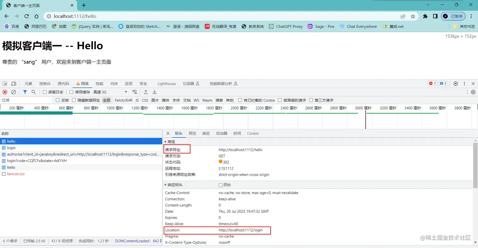Switch to the 控制台 panel
The image size is (478, 248).
point(45,84)
